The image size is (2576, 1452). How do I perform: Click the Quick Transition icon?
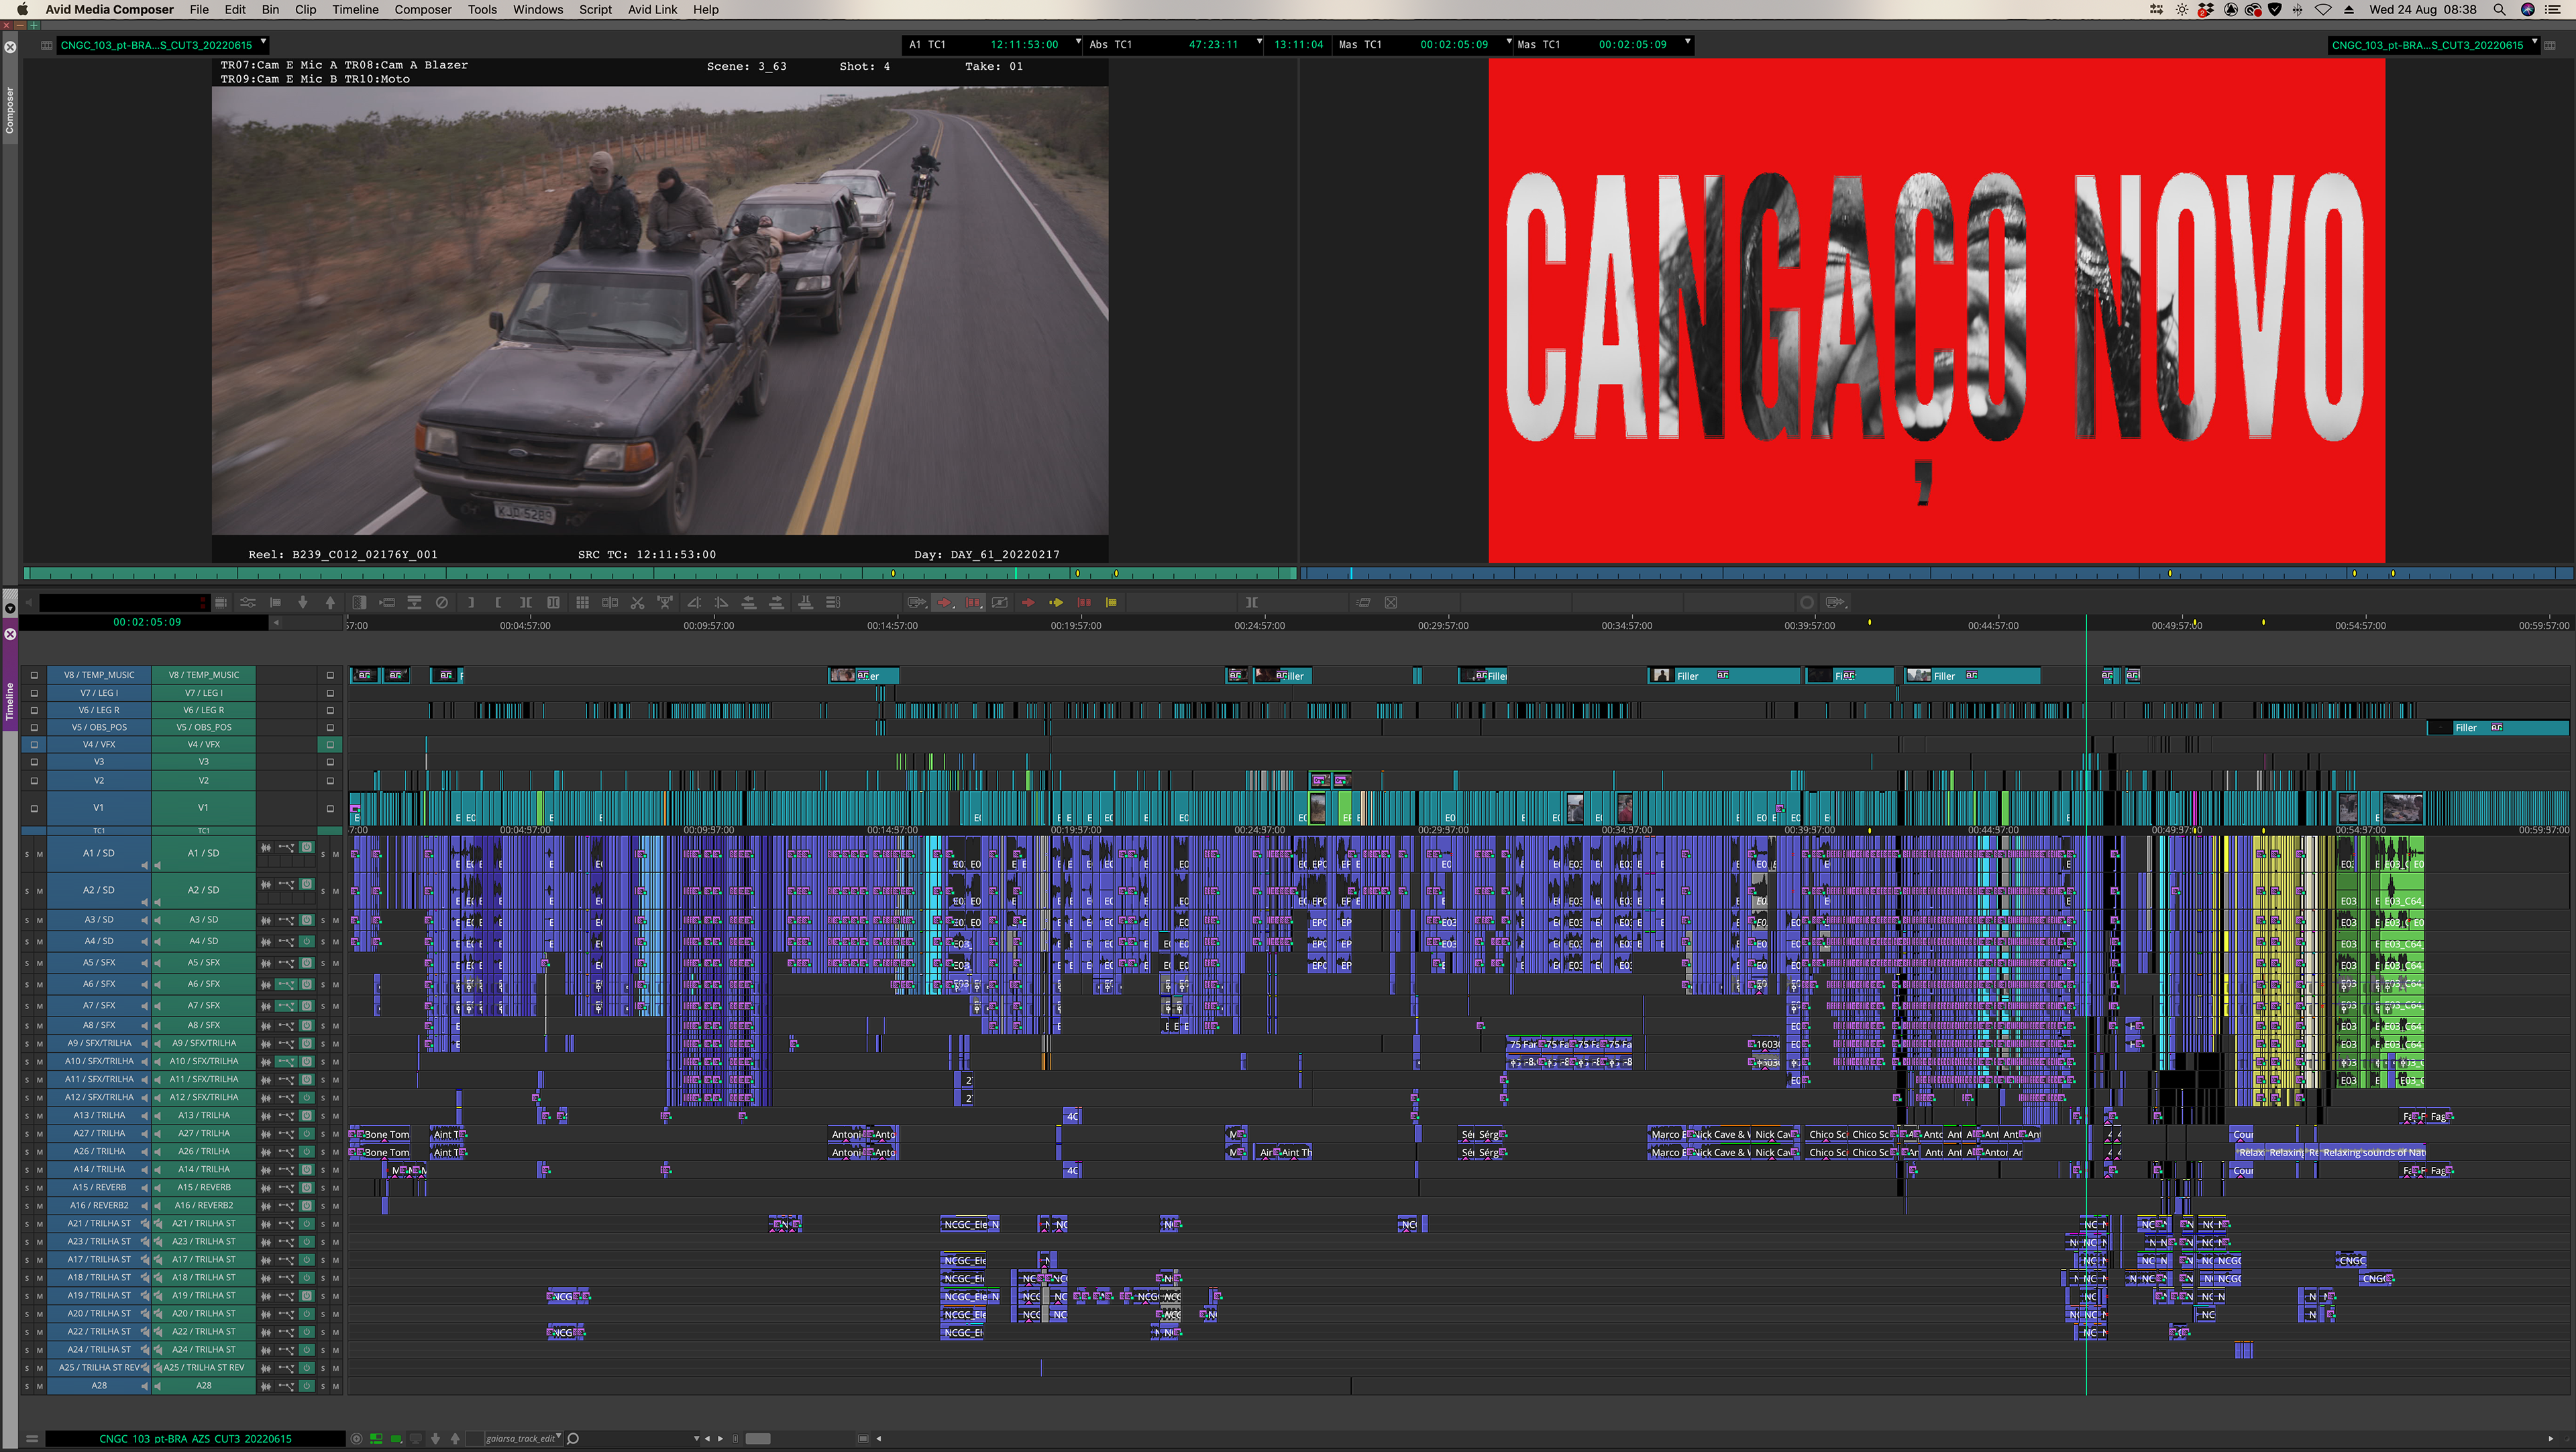359,602
